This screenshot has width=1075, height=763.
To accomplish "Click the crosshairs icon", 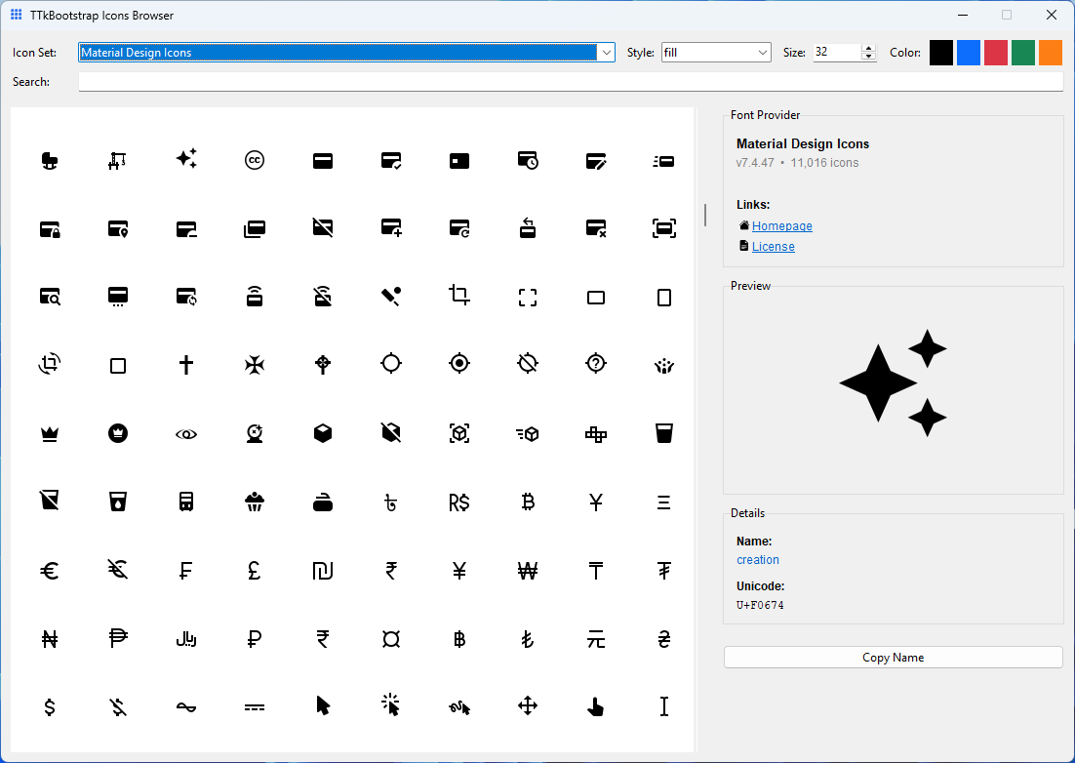I will (390, 364).
